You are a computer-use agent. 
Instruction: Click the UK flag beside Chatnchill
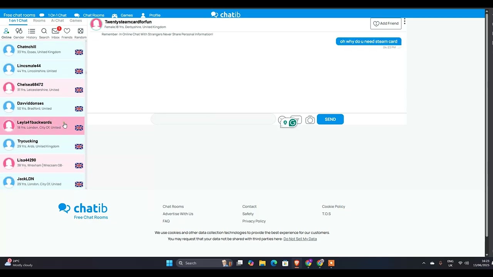pyautogui.click(x=79, y=52)
